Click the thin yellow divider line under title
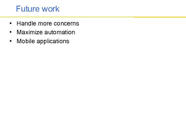Screen dimensions: 186x139 [x=67, y=17]
